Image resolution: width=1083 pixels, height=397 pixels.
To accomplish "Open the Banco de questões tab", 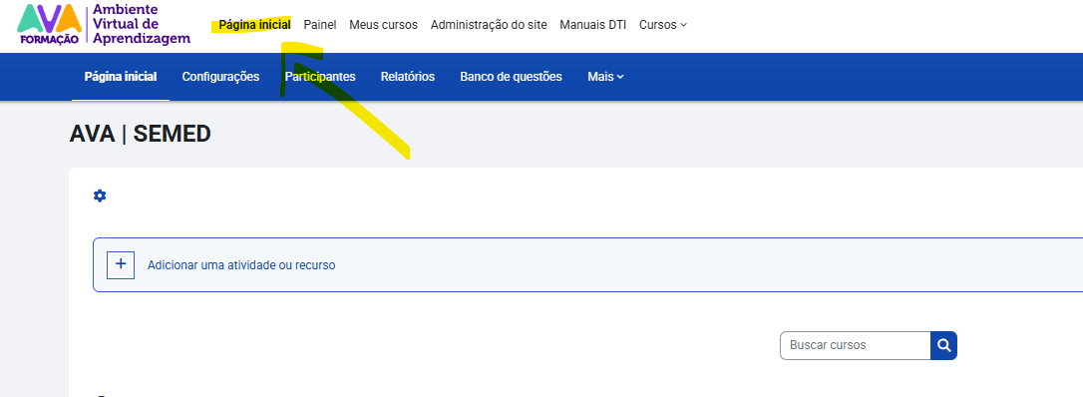I will pos(512,77).
